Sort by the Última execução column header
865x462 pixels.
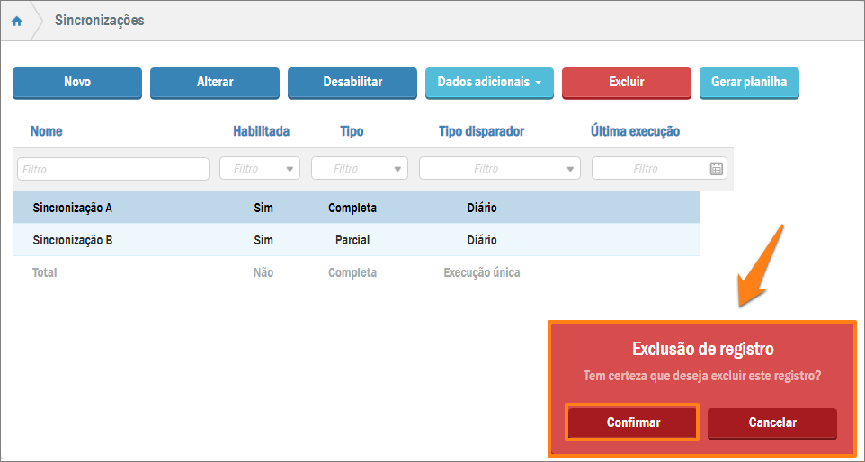coord(635,131)
